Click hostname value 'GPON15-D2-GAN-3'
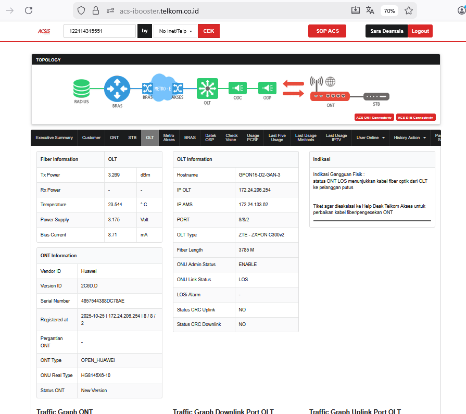Viewport: 466px width, 414px height. point(259,175)
